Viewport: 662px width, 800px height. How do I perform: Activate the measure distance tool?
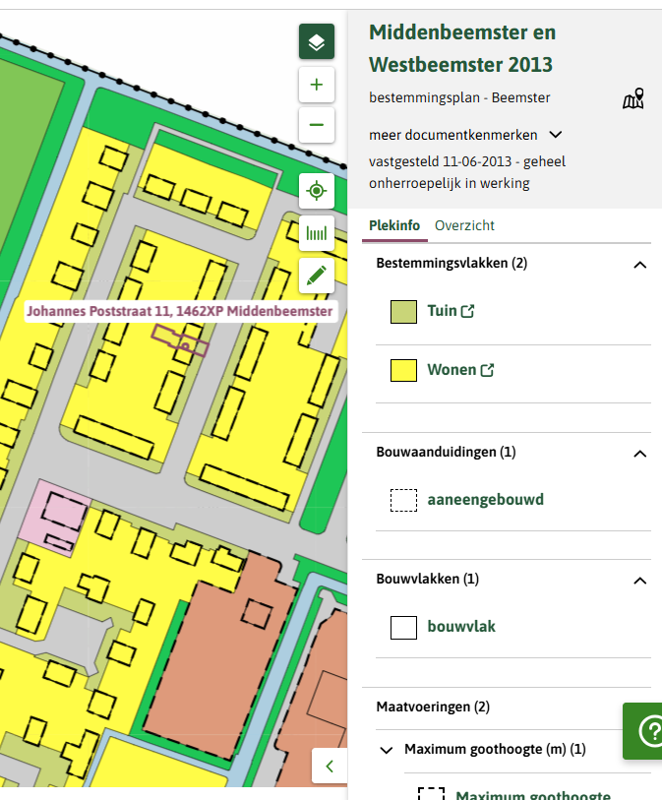click(x=317, y=234)
